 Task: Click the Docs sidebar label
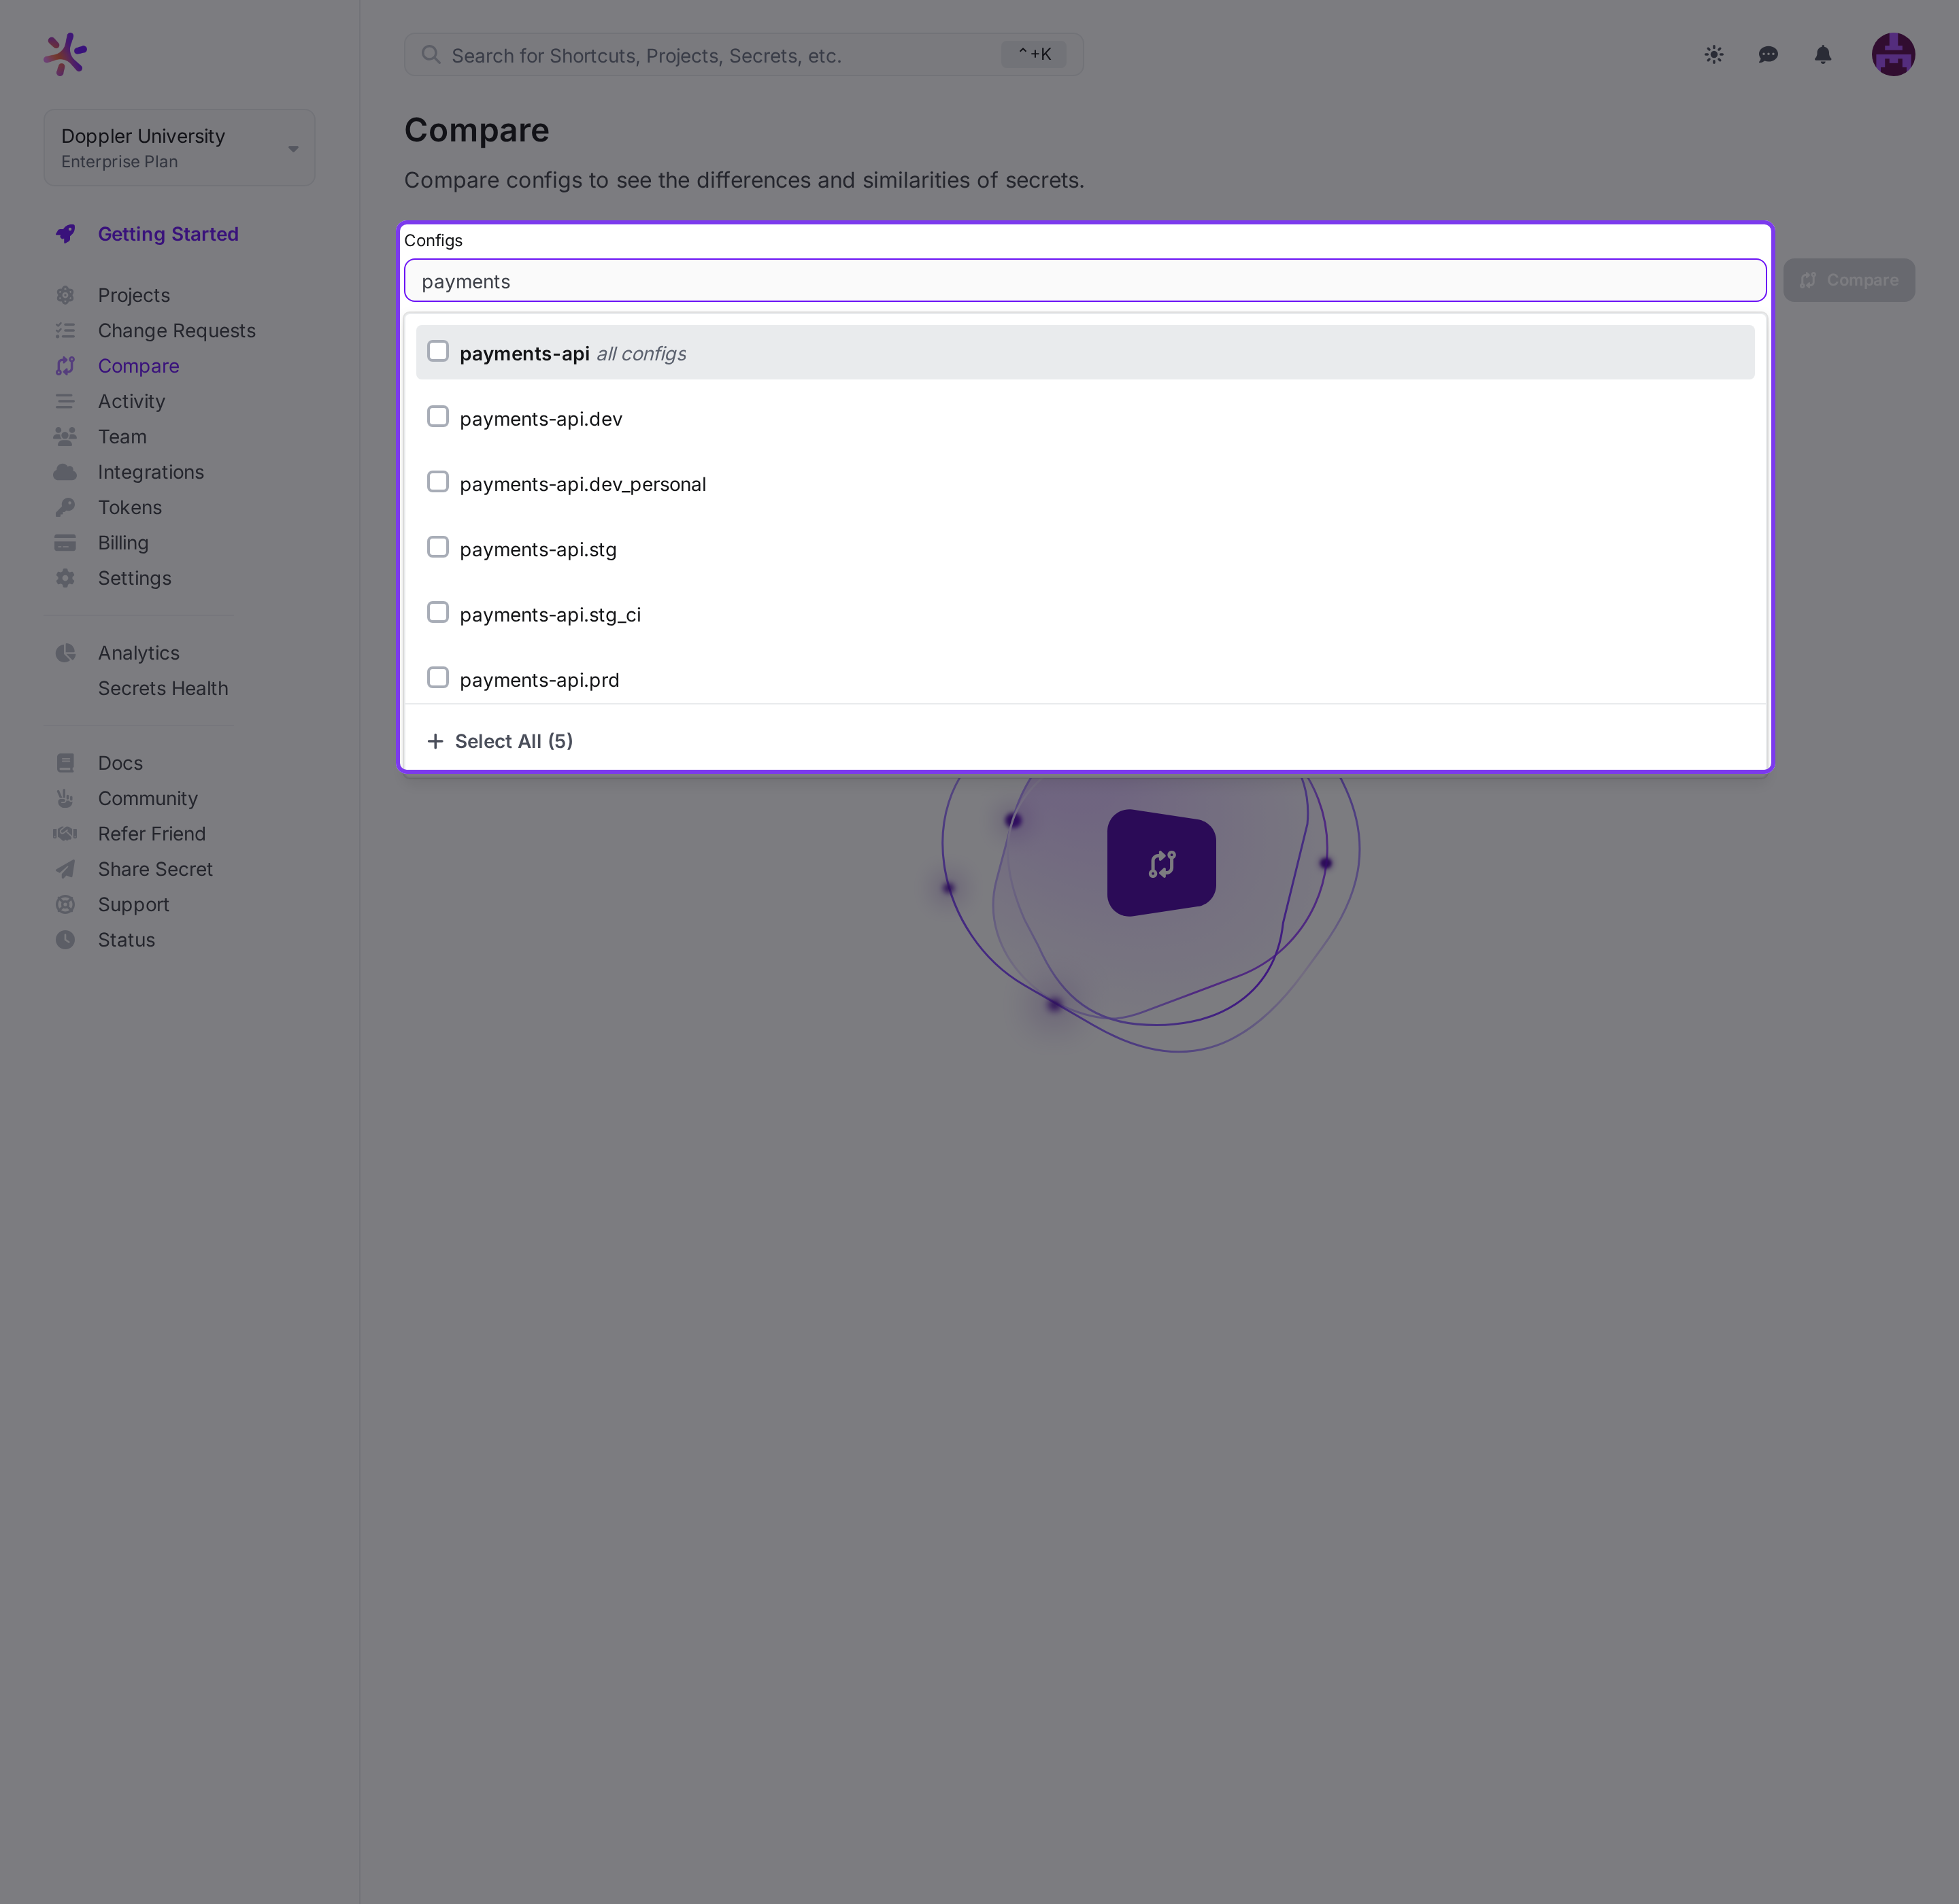tap(120, 763)
